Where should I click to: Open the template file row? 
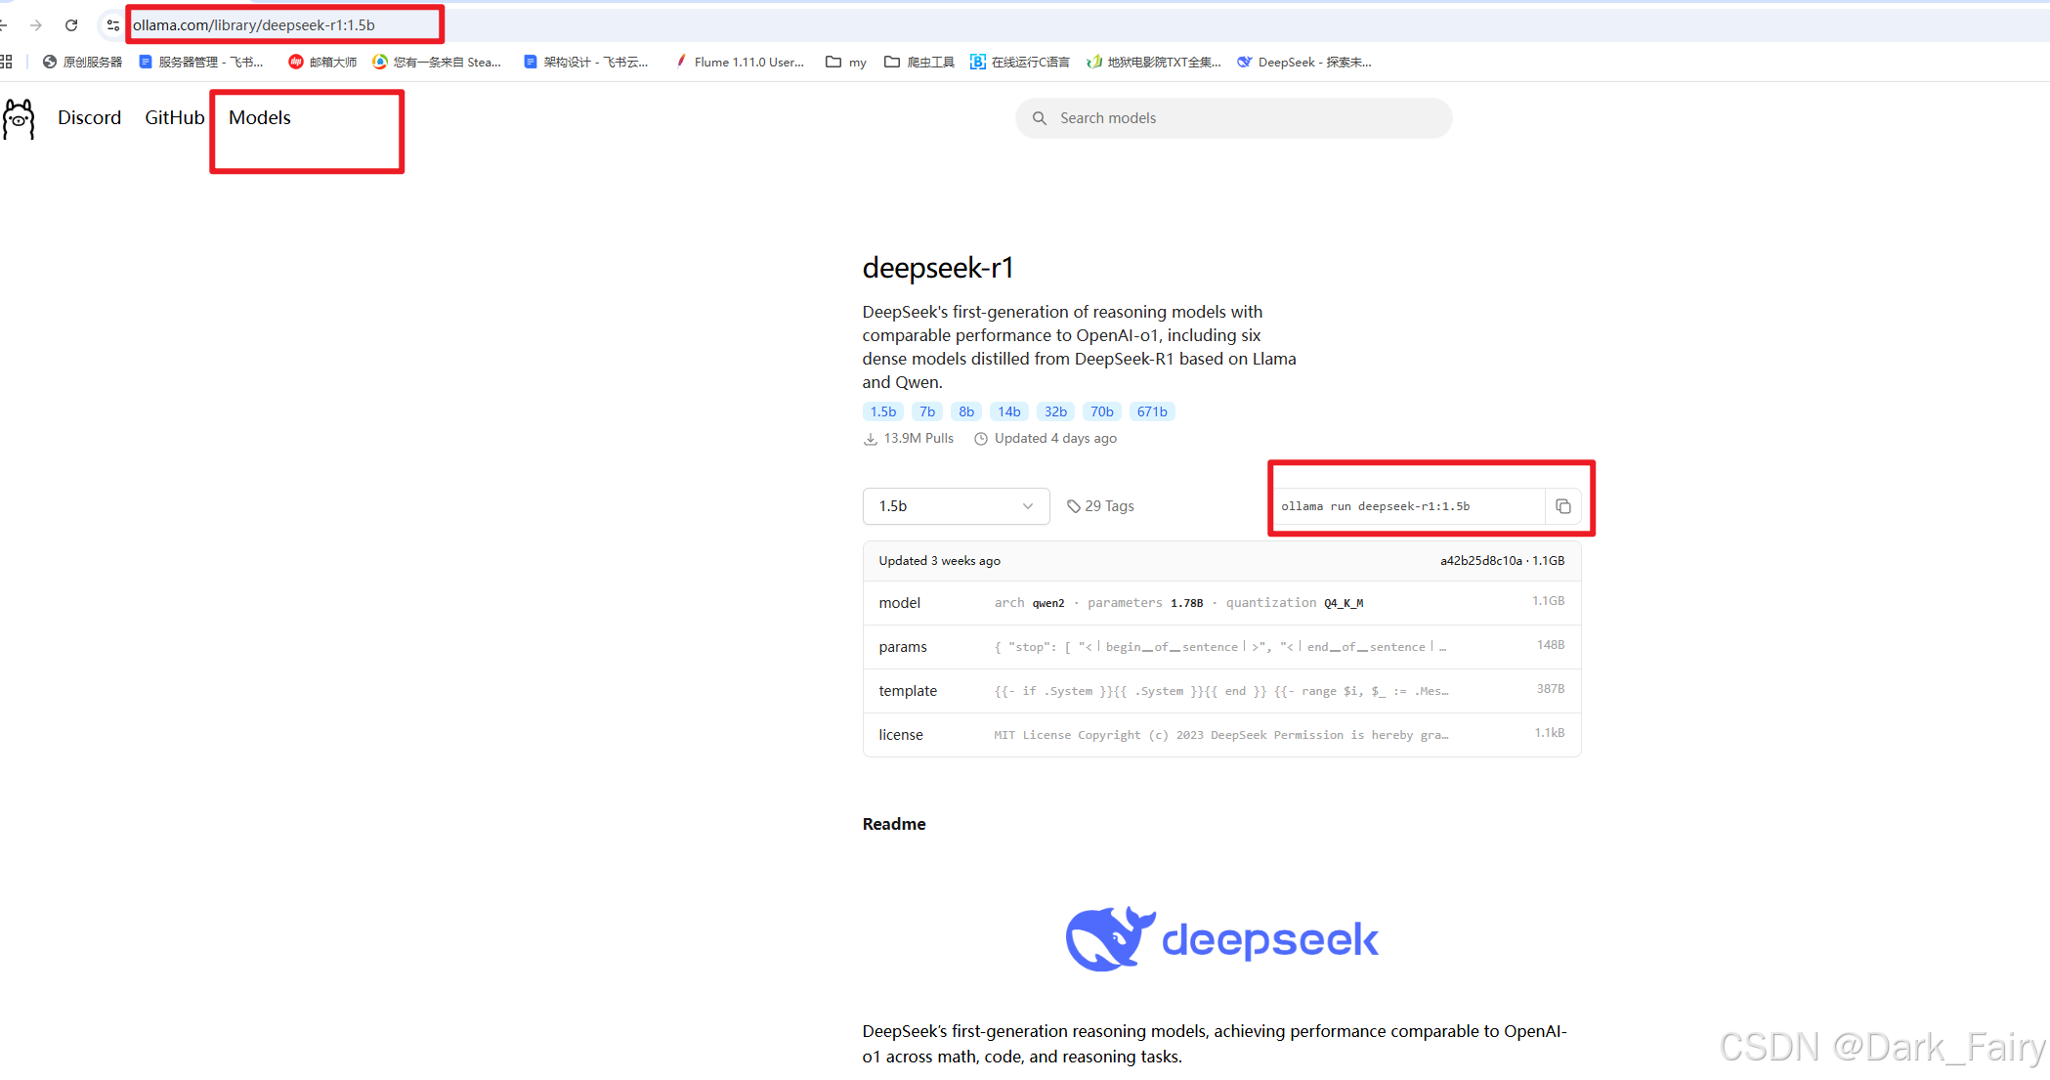1221,691
